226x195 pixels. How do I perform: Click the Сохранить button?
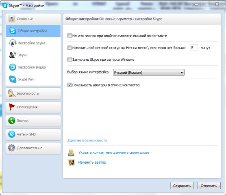click(x=182, y=186)
